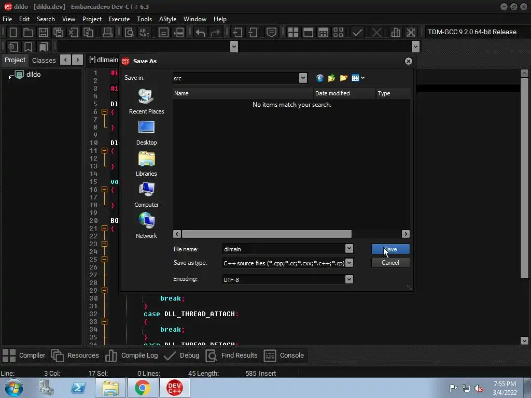The width and height of the screenshot is (531, 398).
Task: Open the Find Results tab
Action: click(x=232, y=356)
